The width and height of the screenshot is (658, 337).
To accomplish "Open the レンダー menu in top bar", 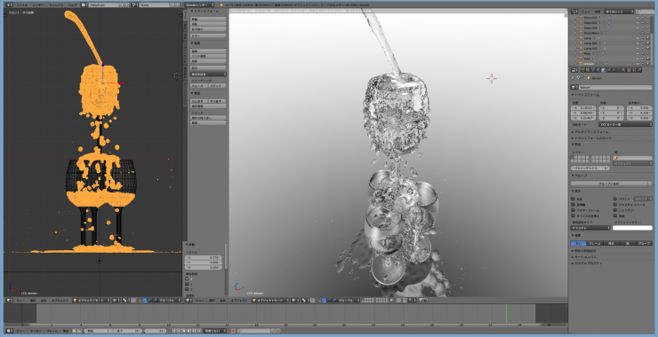I will 37,4.
